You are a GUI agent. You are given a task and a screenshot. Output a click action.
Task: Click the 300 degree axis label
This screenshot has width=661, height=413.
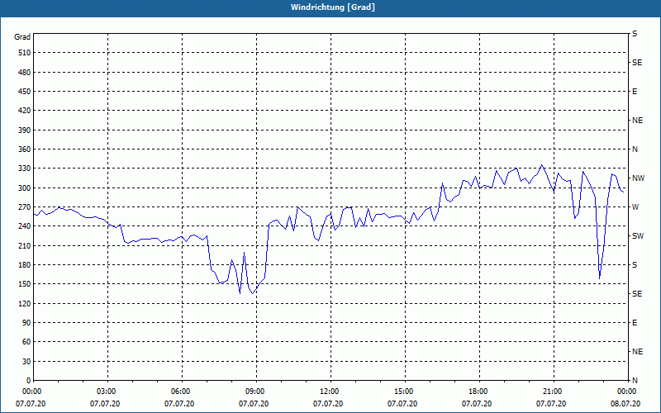click(x=25, y=188)
